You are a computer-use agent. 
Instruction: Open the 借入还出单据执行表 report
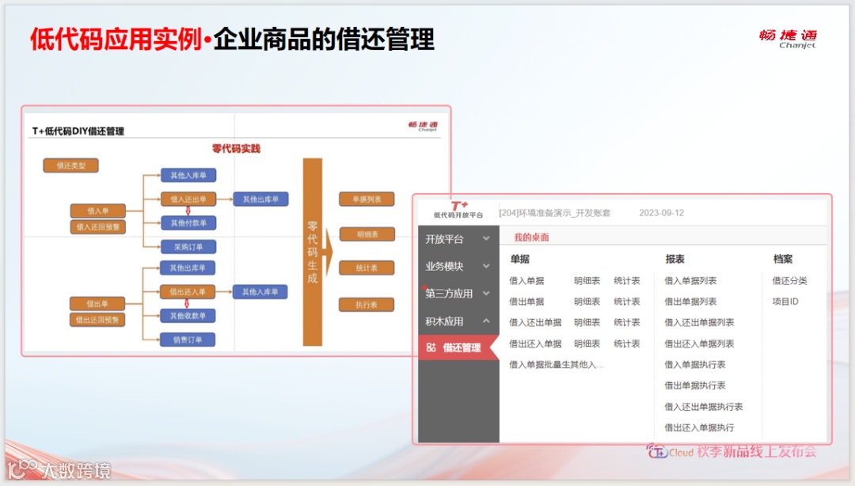[704, 407]
